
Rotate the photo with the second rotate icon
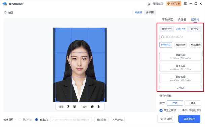pyautogui.click(x=98, y=106)
